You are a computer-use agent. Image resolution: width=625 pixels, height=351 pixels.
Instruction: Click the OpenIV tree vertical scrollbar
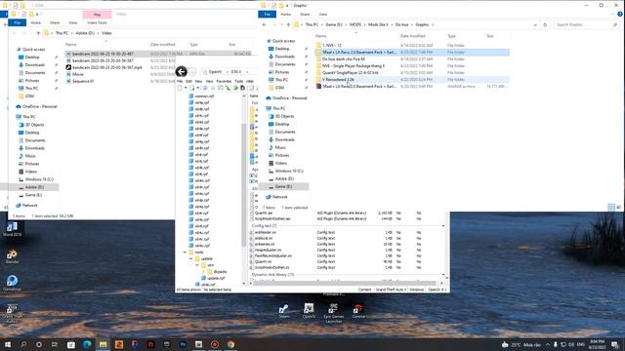(244, 184)
